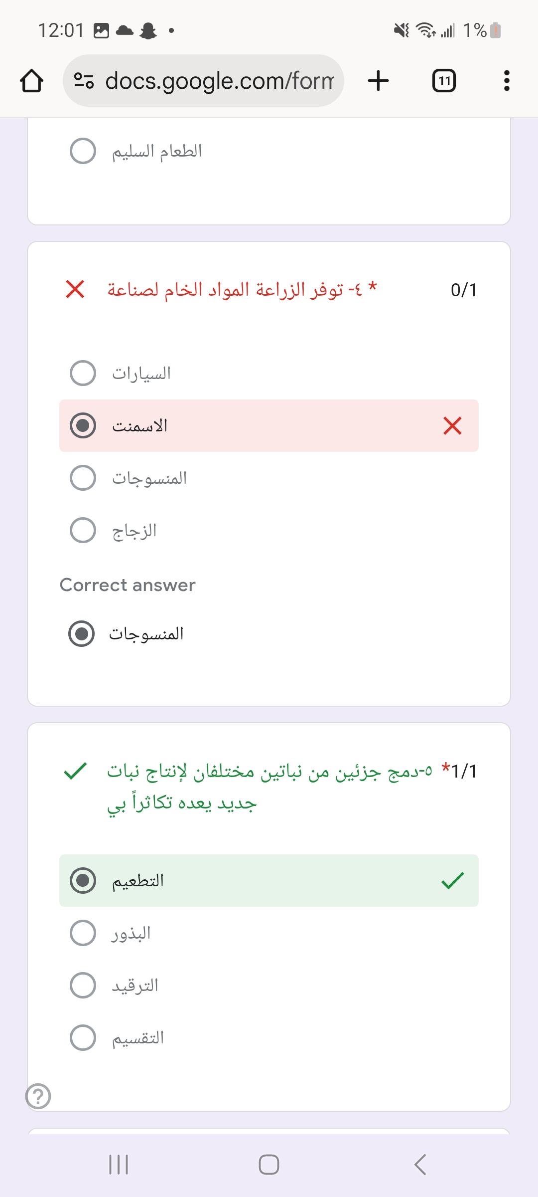This screenshot has width=538, height=1197.
Task: Tap the browser home icon
Action: tap(31, 81)
